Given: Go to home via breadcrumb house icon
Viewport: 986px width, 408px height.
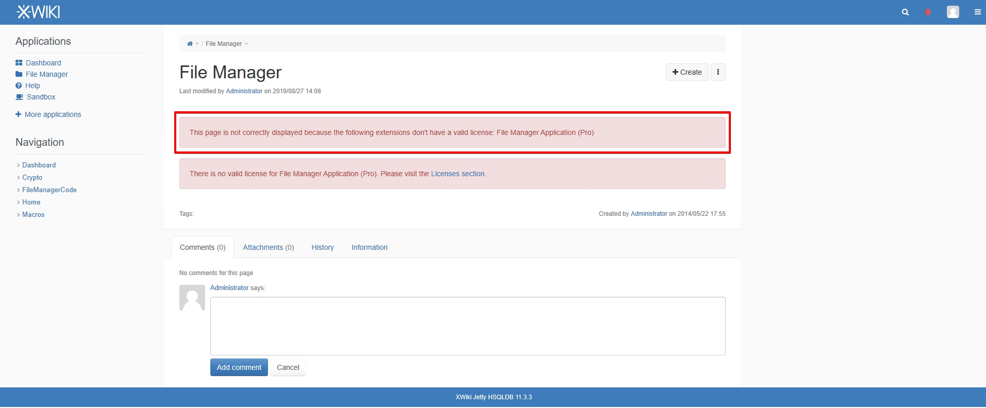Looking at the screenshot, I should tap(190, 44).
